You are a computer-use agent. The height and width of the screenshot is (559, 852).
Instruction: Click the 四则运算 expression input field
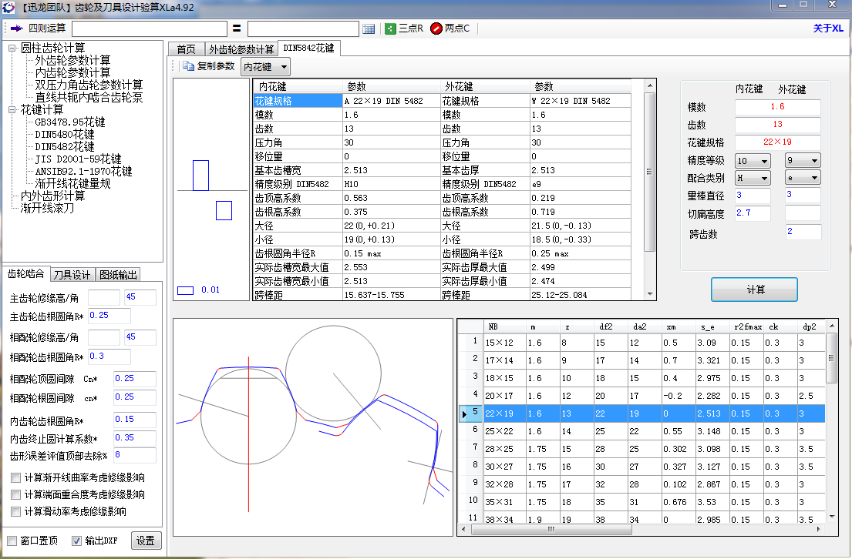point(150,28)
